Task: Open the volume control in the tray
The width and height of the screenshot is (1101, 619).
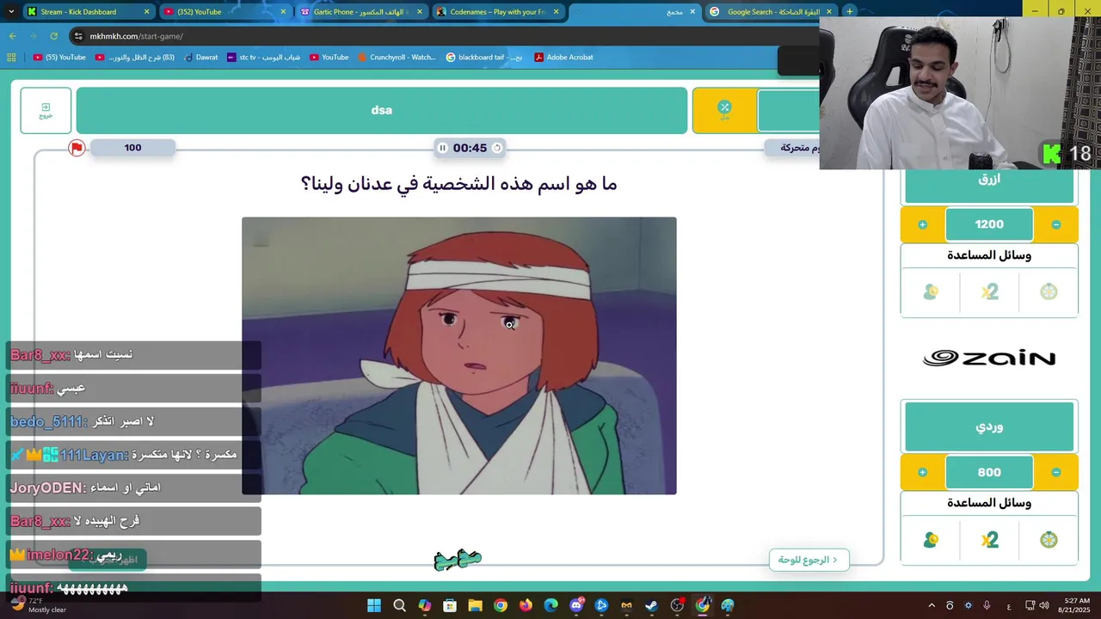Action: coord(1045,605)
